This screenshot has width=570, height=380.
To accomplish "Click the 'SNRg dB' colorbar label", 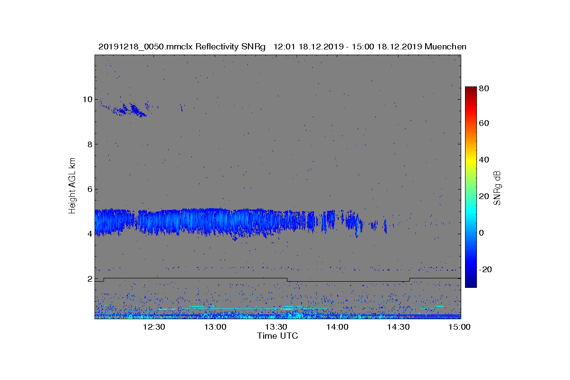I will 498,188.
